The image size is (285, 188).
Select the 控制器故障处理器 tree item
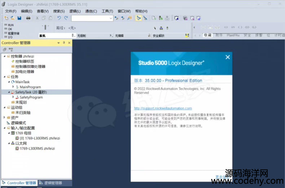click(x=30, y=67)
